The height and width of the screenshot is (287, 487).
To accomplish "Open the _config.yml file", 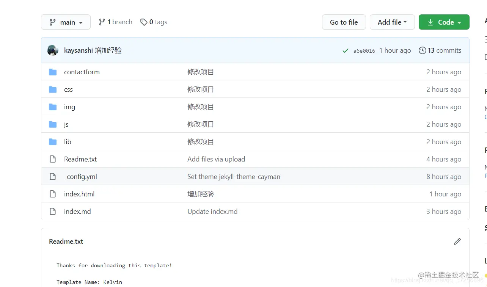I will coord(80,177).
